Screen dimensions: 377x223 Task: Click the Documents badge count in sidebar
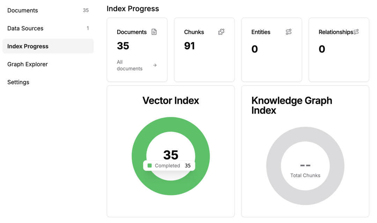[86, 10]
